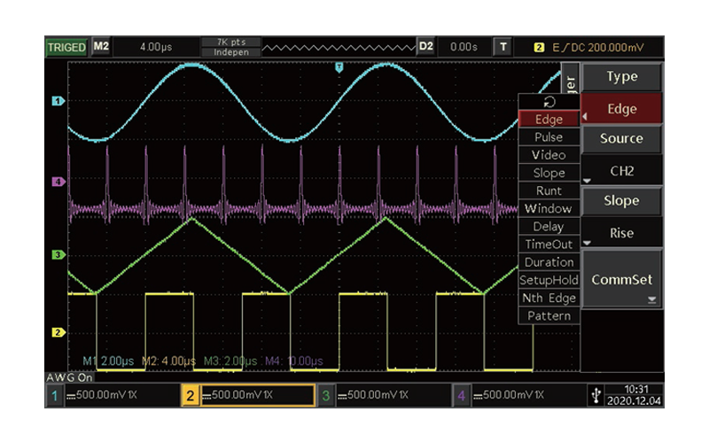Click the USB icon in status bar
Image resolution: width=709 pixels, height=443 pixels.
pyautogui.click(x=594, y=395)
